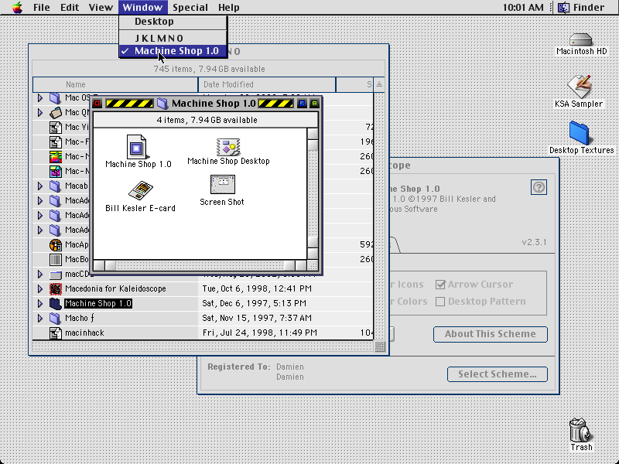The width and height of the screenshot is (619, 464).
Task: Click the date "Sat, Dec 6, 1997, 5:13 PM"
Action: point(255,303)
